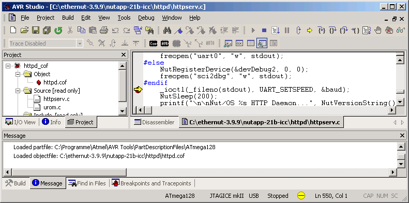Viewport: 409px width, 203px height.
Task: Redo the edit from the toolbar
Action: pyautogui.click(x=127, y=31)
